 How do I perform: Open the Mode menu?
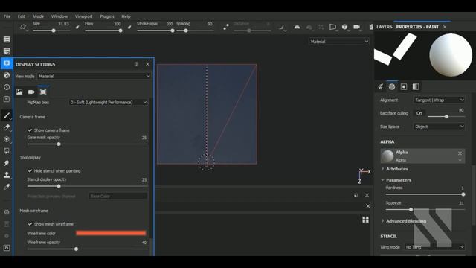38,16
